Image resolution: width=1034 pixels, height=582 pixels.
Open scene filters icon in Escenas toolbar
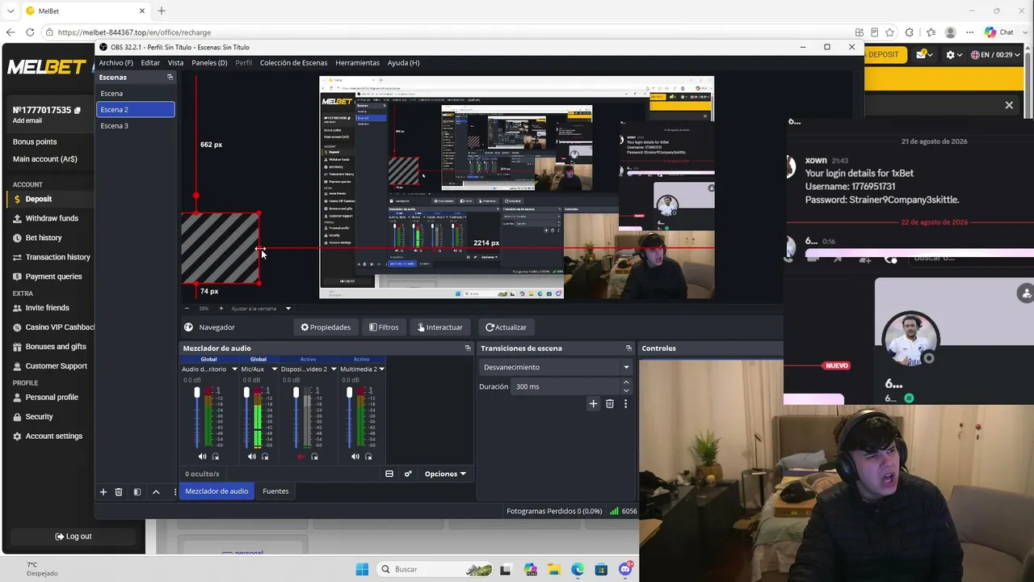coord(137,491)
